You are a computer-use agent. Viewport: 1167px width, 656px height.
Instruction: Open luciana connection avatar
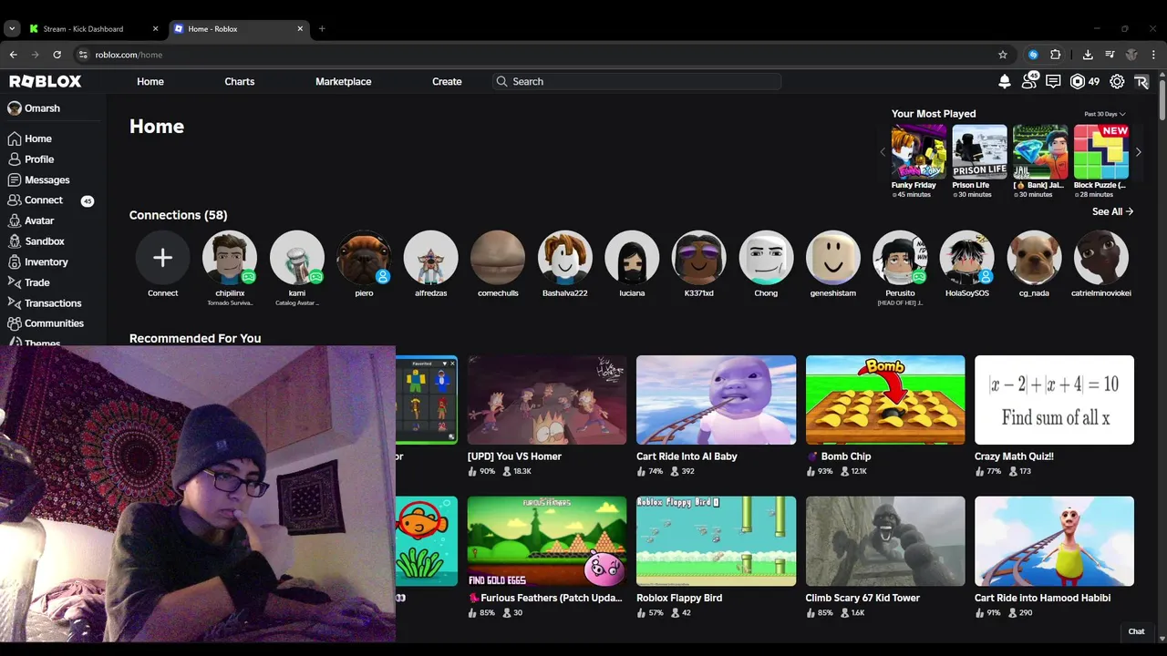pos(632,258)
